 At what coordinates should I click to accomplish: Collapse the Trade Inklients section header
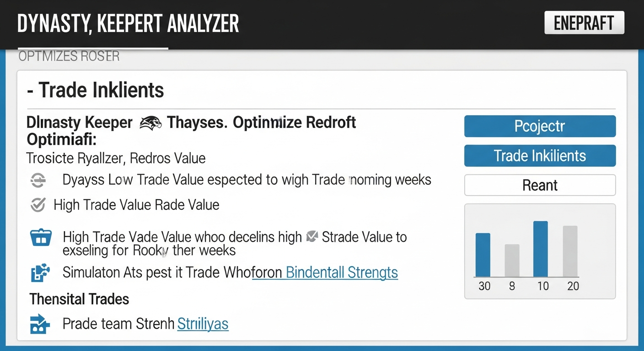pyautogui.click(x=95, y=90)
